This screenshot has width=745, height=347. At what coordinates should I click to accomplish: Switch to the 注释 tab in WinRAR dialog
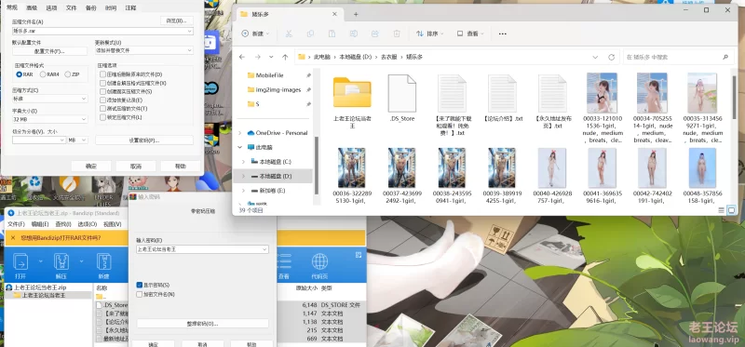coord(130,7)
